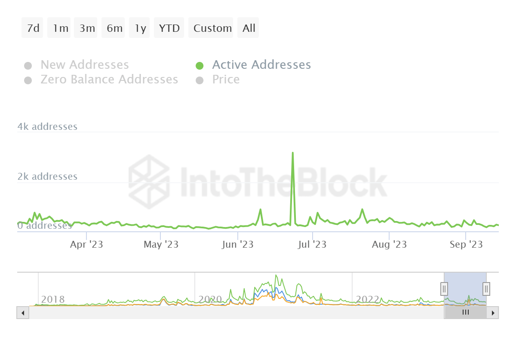516x344 pixels.
Task: Click the right scroll arrow on the navigator
Action: (493, 313)
